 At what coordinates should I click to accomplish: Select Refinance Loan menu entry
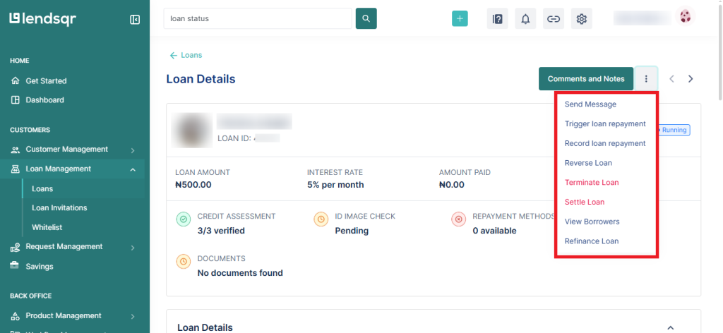[592, 241]
